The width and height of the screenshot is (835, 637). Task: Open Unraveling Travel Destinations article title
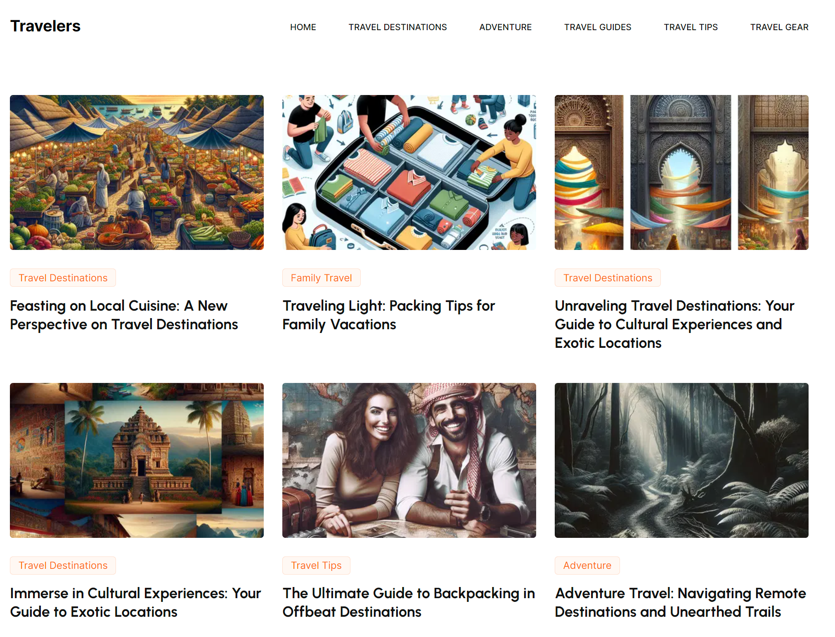(674, 324)
